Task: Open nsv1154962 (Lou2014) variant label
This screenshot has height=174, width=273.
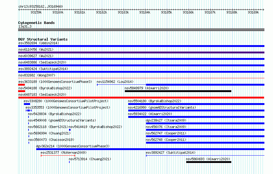Action: coord(115,82)
